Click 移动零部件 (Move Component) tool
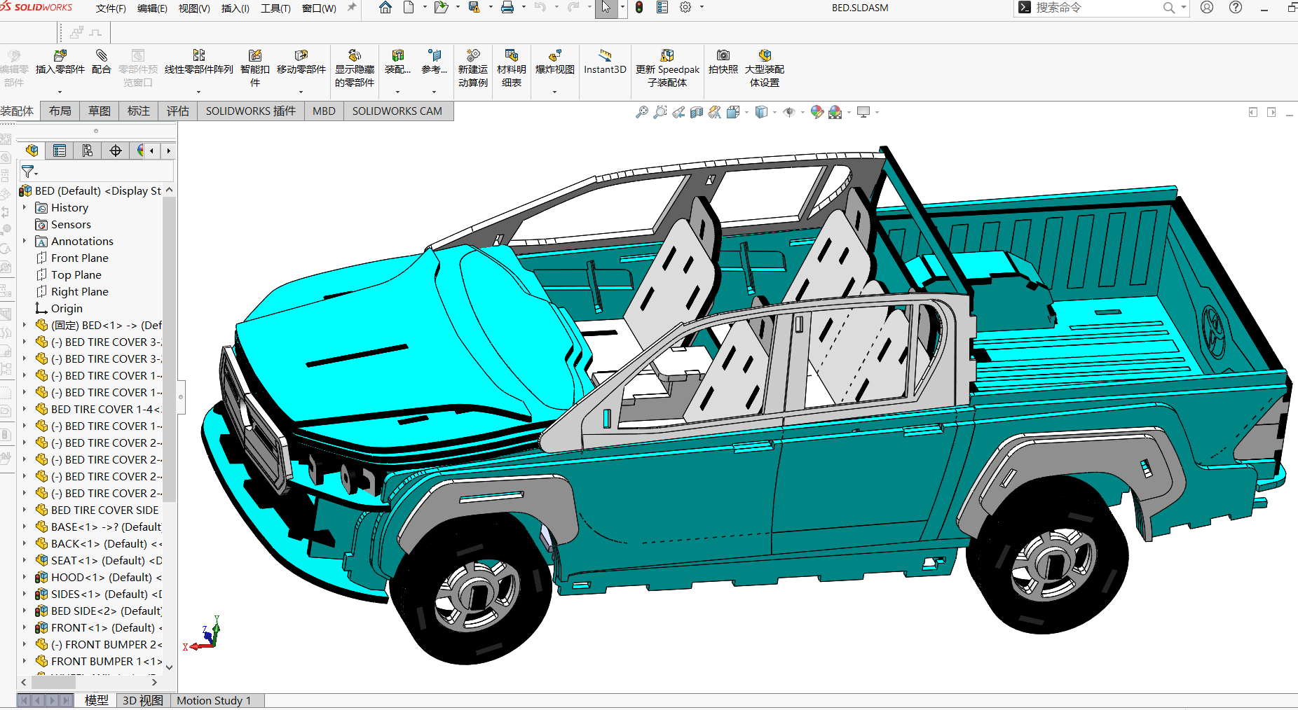 pyautogui.click(x=301, y=62)
